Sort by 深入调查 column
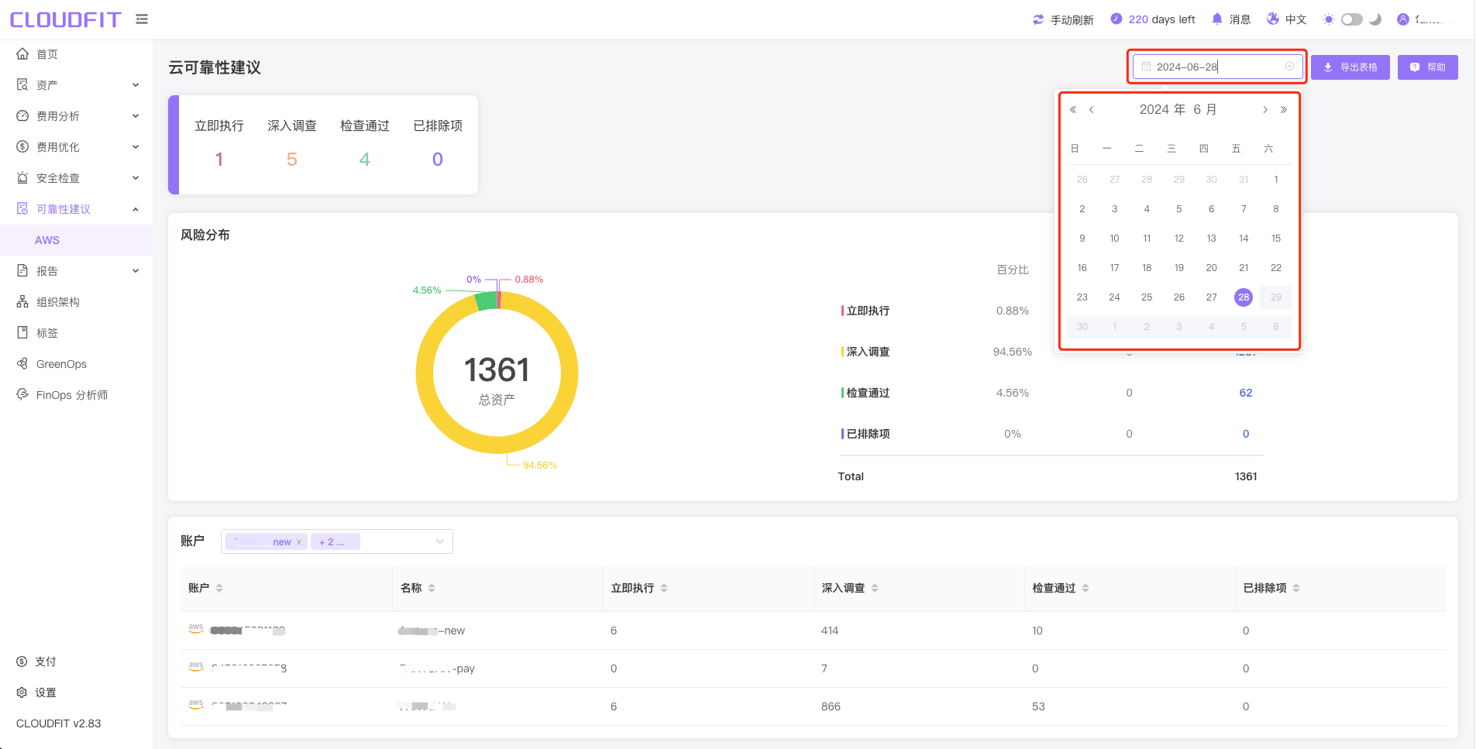Screen dimensions: 1476x749 click(875, 589)
